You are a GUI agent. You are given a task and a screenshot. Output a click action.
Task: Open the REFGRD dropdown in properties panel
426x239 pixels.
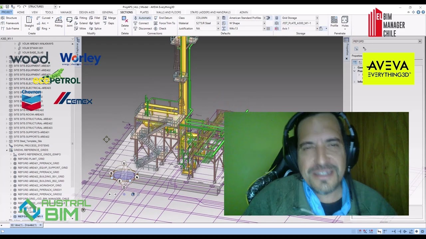(420, 41)
